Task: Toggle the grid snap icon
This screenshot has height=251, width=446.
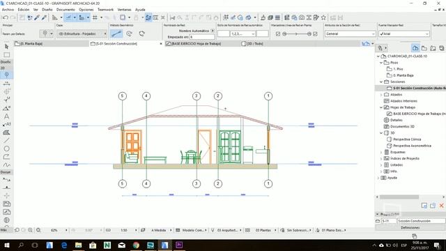Action: pyautogui.click(x=95, y=17)
